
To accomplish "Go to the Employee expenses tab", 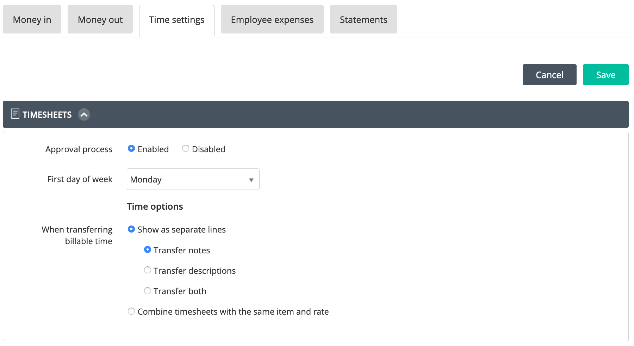I will [x=272, y=19].
